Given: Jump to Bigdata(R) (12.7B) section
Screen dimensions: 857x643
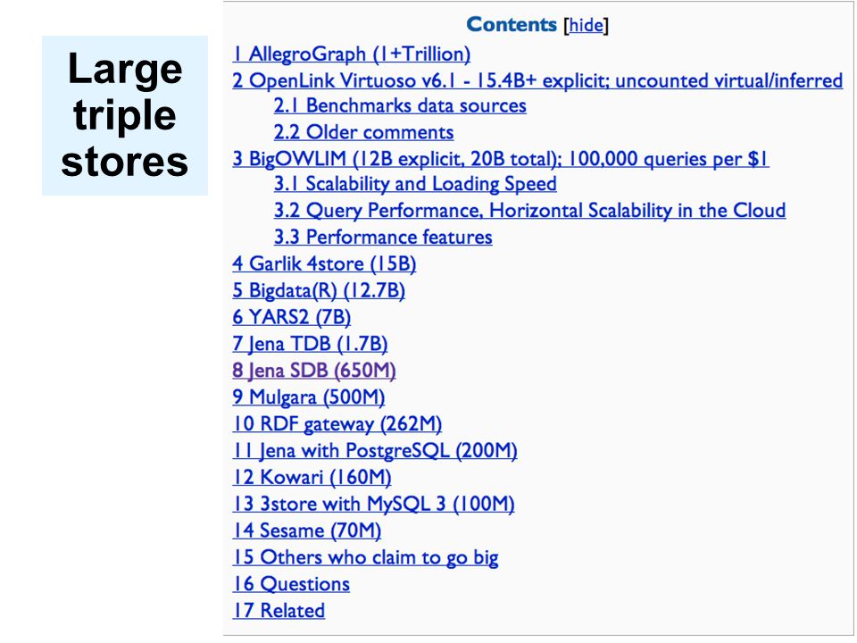Looking at the screenshot, I should (x=319, y=290).
